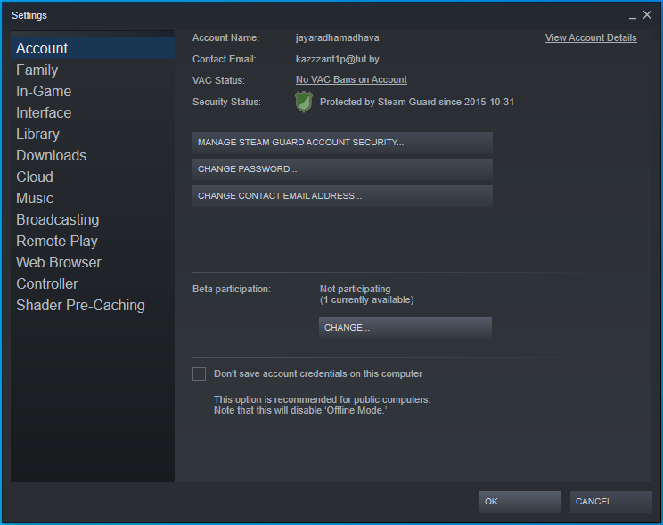
Task: Open the Family settings category
Action: (x=93, y=70)
